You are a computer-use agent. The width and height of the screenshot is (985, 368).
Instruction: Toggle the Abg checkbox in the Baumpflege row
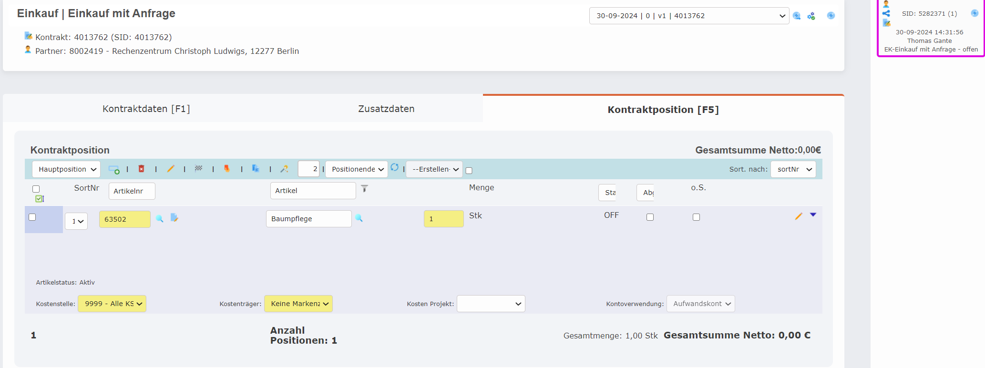650,217
